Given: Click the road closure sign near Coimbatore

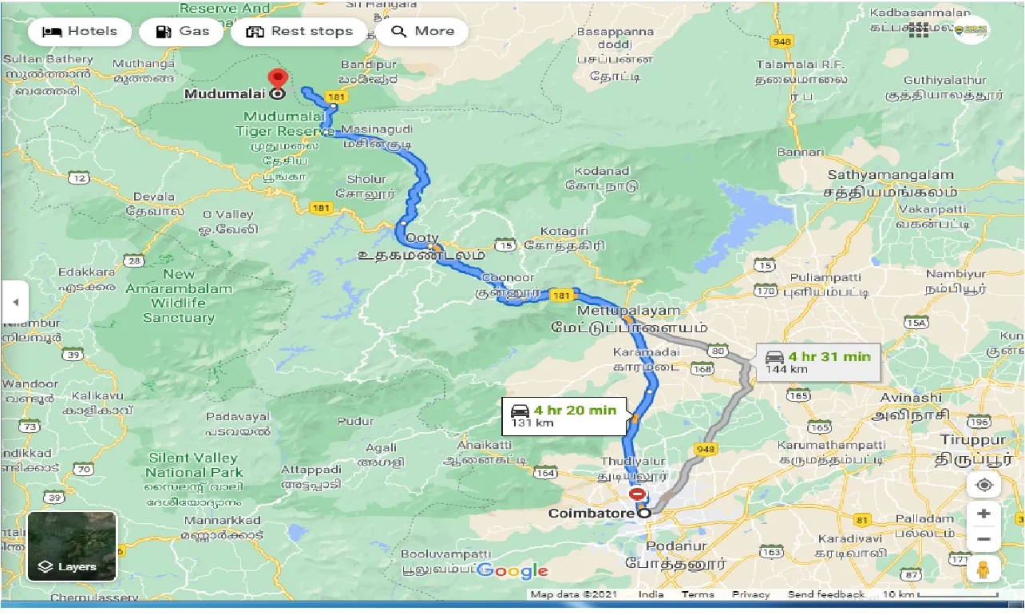Looking at the screenshot, I should click(638, 494).
